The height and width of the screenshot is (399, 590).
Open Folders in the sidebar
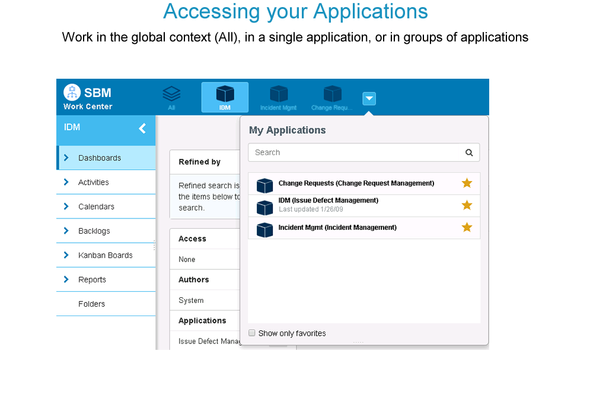coord(91,304)
